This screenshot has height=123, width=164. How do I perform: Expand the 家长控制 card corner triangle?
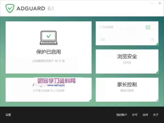(x=157, y=100)
